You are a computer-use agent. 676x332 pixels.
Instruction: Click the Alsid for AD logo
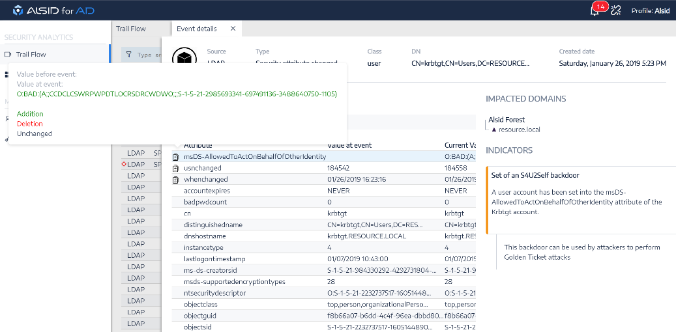coord(53,10)
